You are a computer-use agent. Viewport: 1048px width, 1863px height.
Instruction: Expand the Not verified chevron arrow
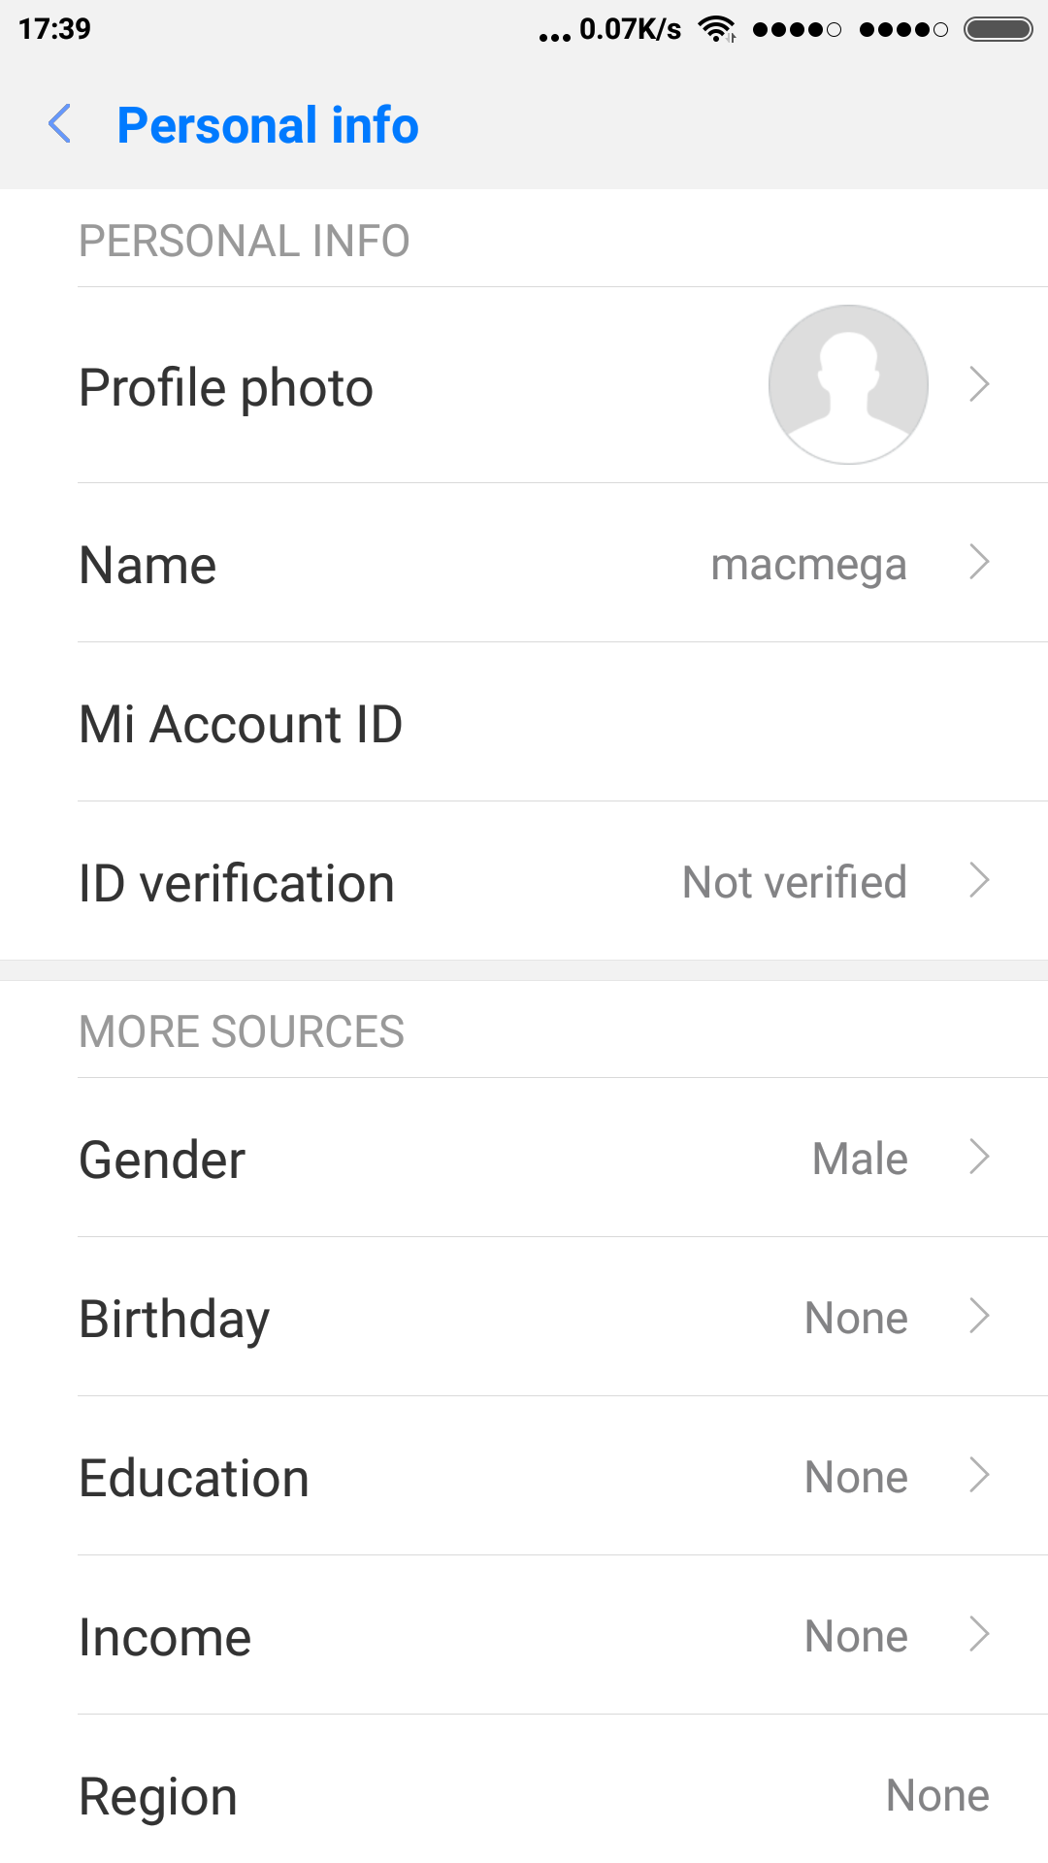[x=979, y=880]
